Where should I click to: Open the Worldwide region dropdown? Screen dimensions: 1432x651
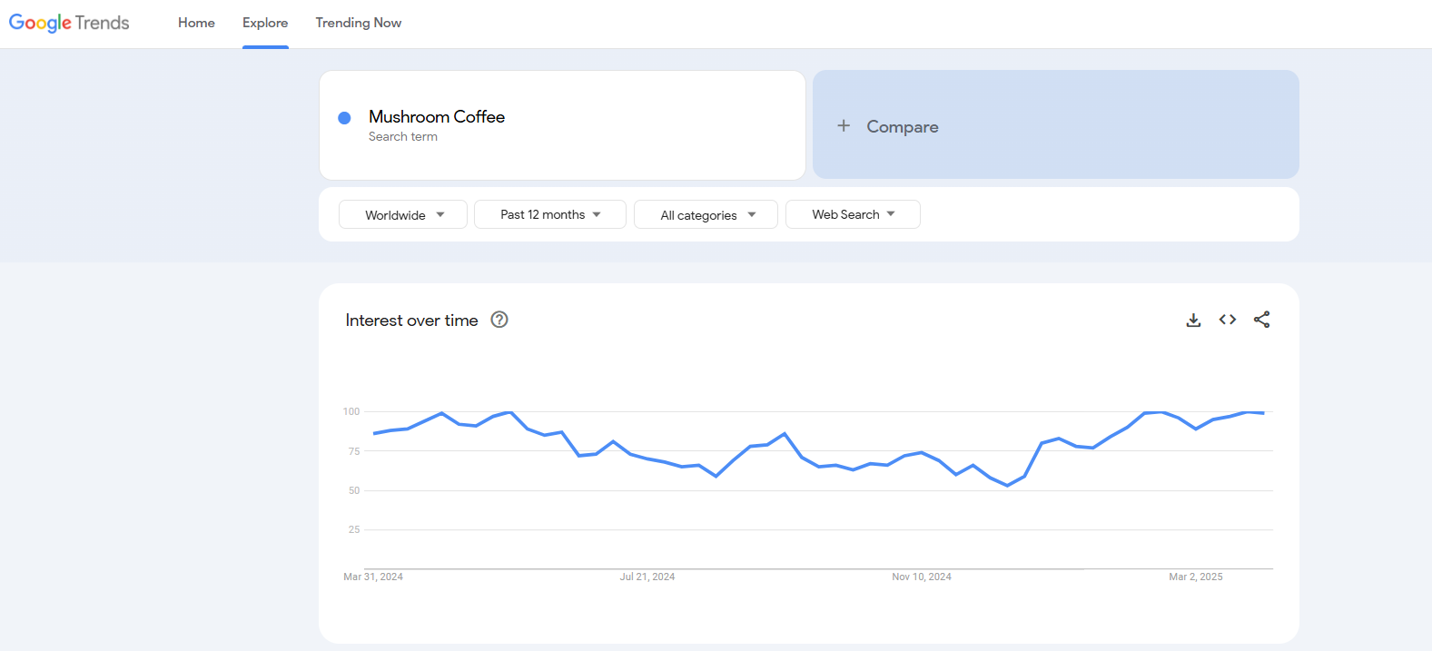[x=403, y=214]
